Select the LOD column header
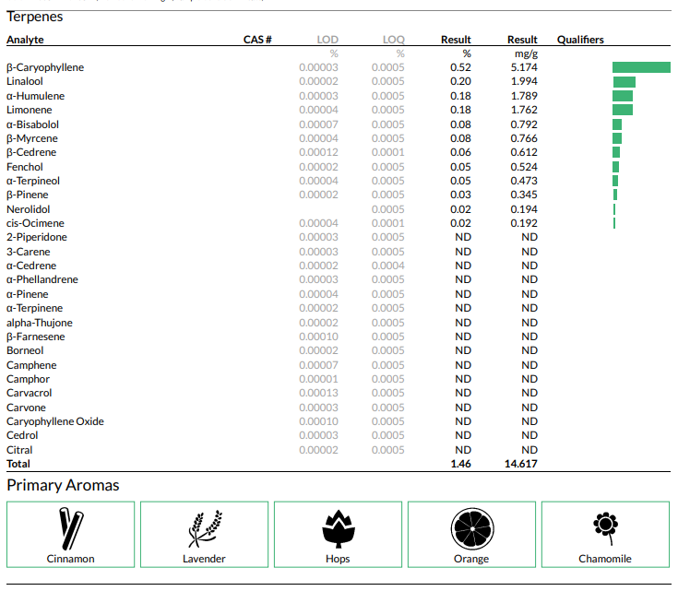 coord(327,40)
